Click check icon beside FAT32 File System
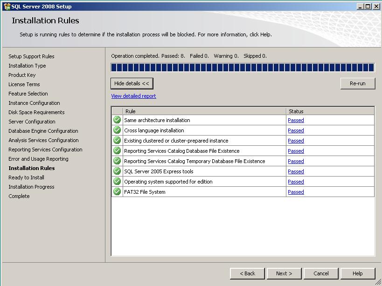Image resolution: width=382 pixels, height=286 pixels. tap(117, 191)
